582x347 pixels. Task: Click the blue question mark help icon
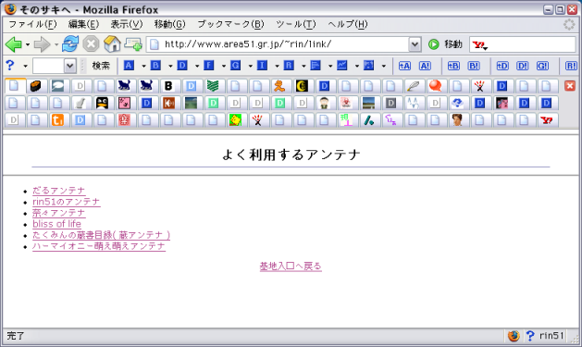10,66
